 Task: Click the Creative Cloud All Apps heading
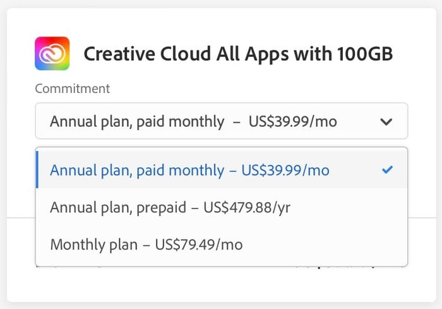pyautogui.click(x=238, y=54)
